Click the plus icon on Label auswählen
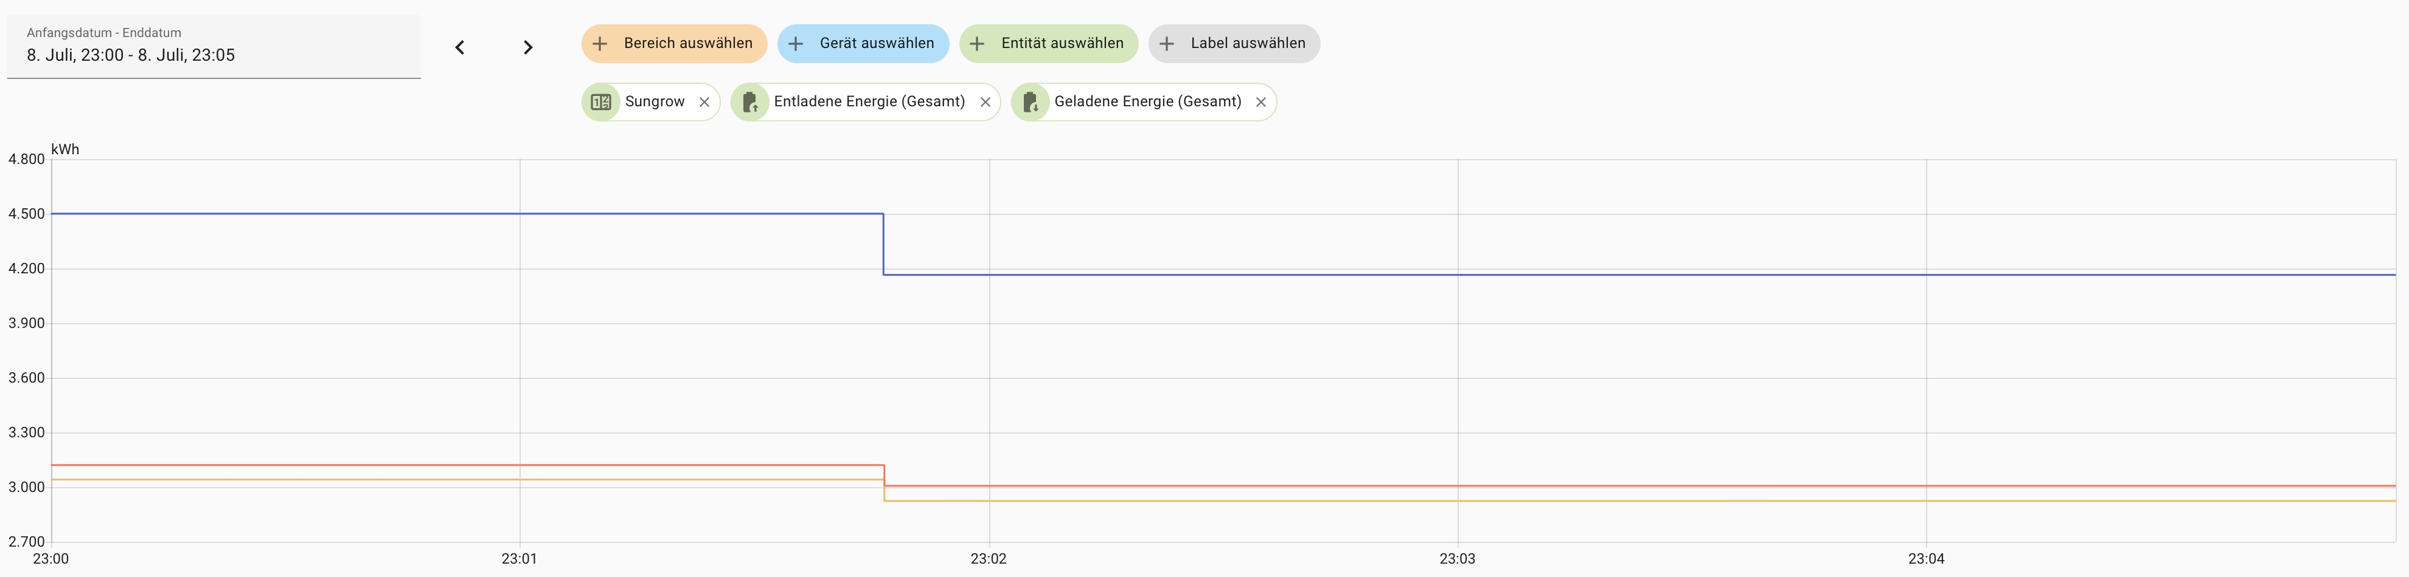The width and height of the screenshot is (2409, 577). tap(1167, 44)
